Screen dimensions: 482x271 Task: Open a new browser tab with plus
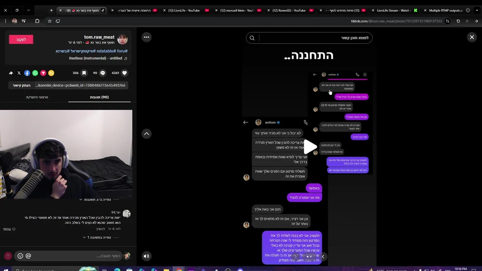click(51, 11)
